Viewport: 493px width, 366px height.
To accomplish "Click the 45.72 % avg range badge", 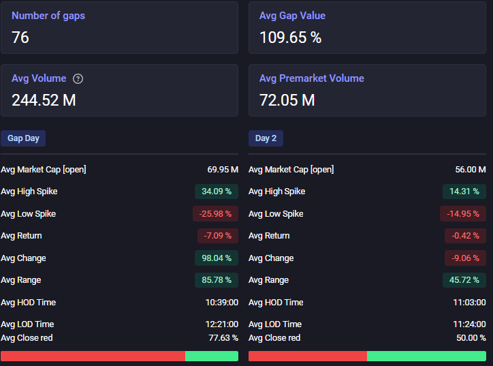I will point(464,280).
